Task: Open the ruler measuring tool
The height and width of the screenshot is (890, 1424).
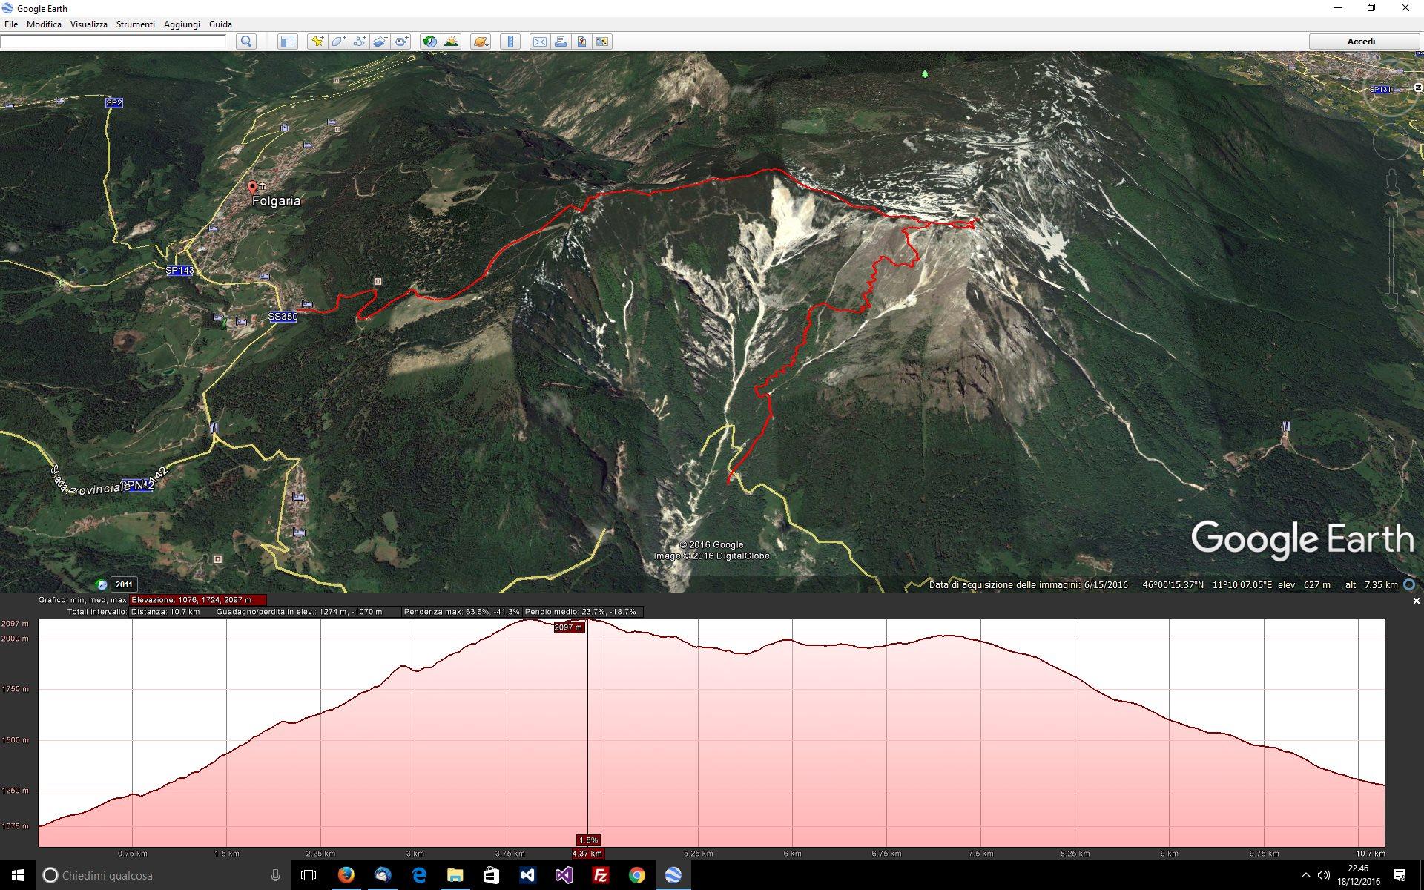Action: coord(510,42)
